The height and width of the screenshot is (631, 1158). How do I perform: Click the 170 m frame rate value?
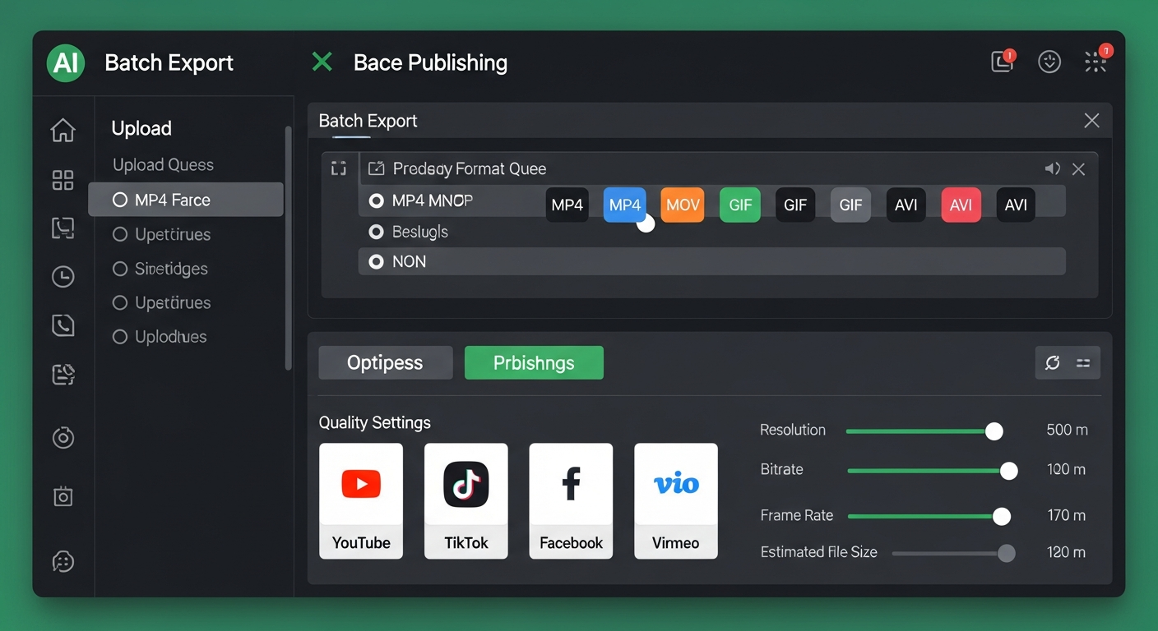click(x=1067, y=515)
